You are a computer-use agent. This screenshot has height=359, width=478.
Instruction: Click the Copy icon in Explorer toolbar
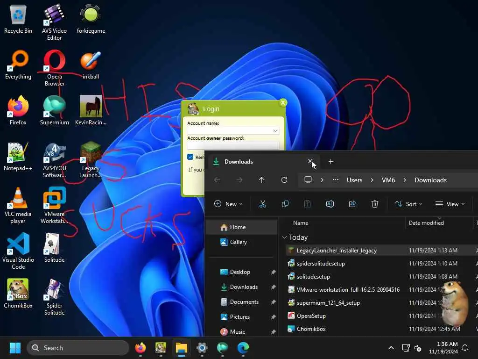point(285,204)
